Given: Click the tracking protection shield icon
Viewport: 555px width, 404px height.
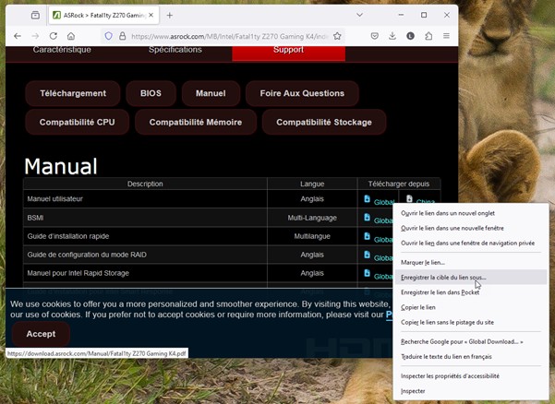Looking at the screenshot, I should 108,36.
